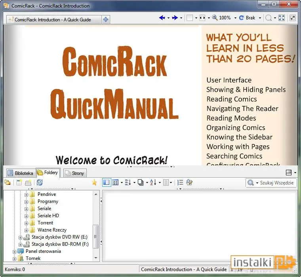
Task: Click the Brak rotation icon
Action: pyautogui.click(x=241, y=18)
